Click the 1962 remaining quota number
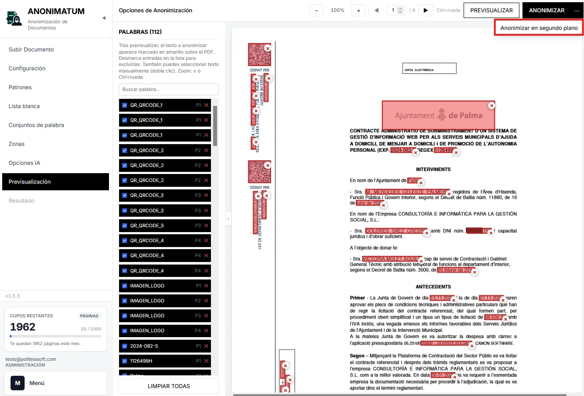Screen dimensions: 584x396 click(x=23, y=327)
